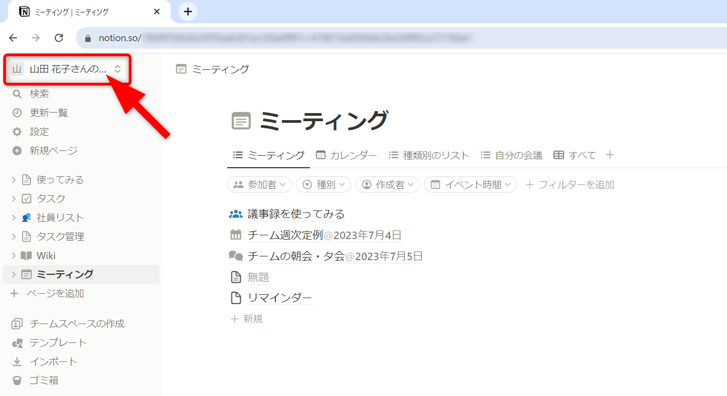Viewport: 727px width, 396px height.
Task: Open settings gear in sidebar
Action: tap(17, 132)
